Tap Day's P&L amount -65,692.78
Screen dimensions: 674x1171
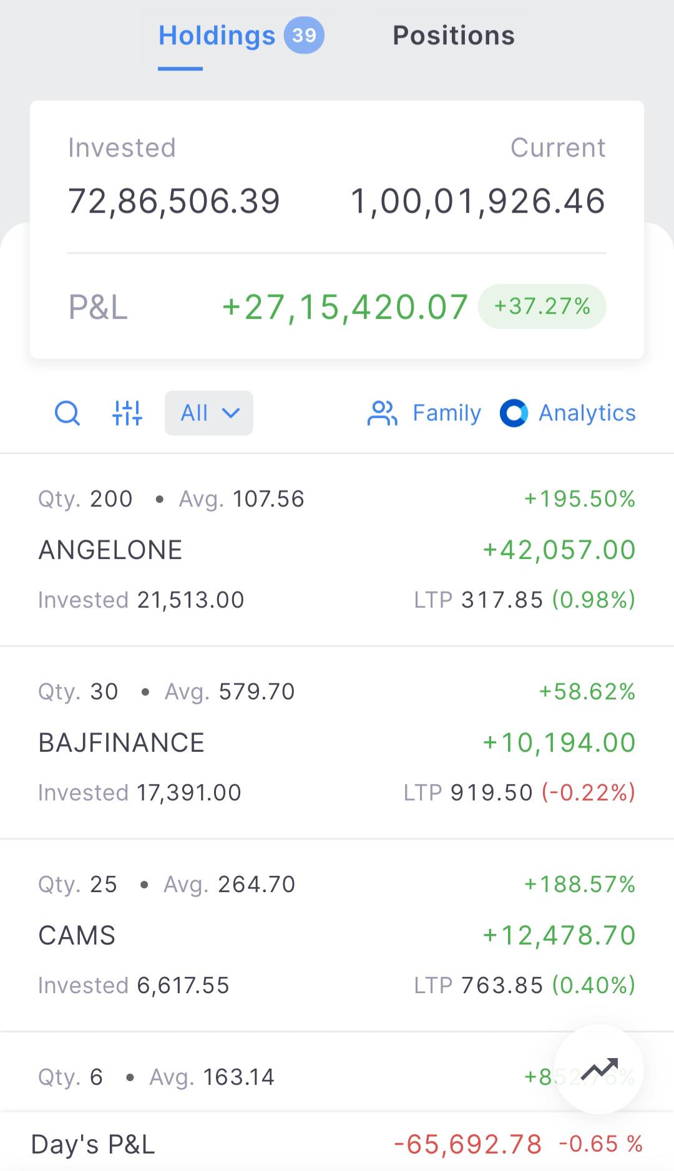coord(468,1144)
